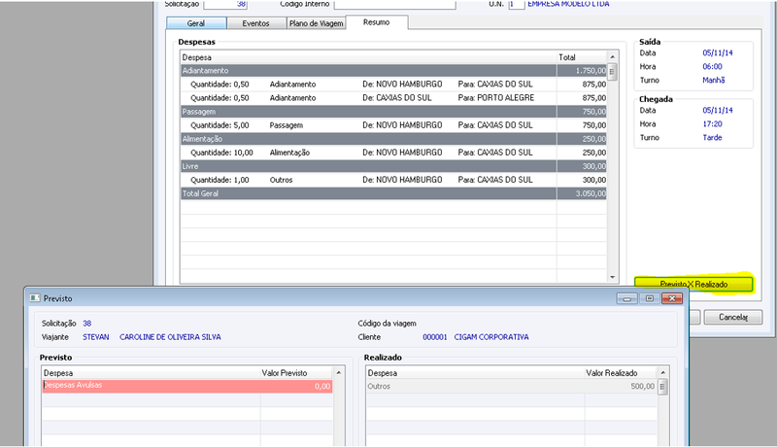Select the Despesas Avulsas row

[187, 386]
